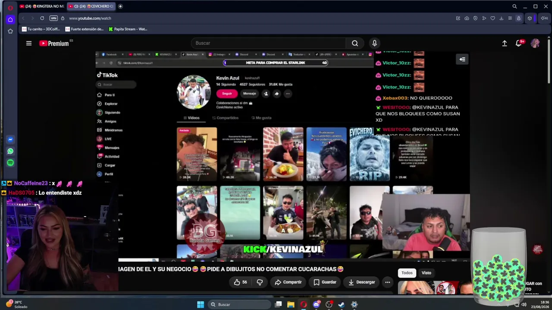Open the YouTube account avatar menu
Screen dimensions: 552x310
coord(535,43)
